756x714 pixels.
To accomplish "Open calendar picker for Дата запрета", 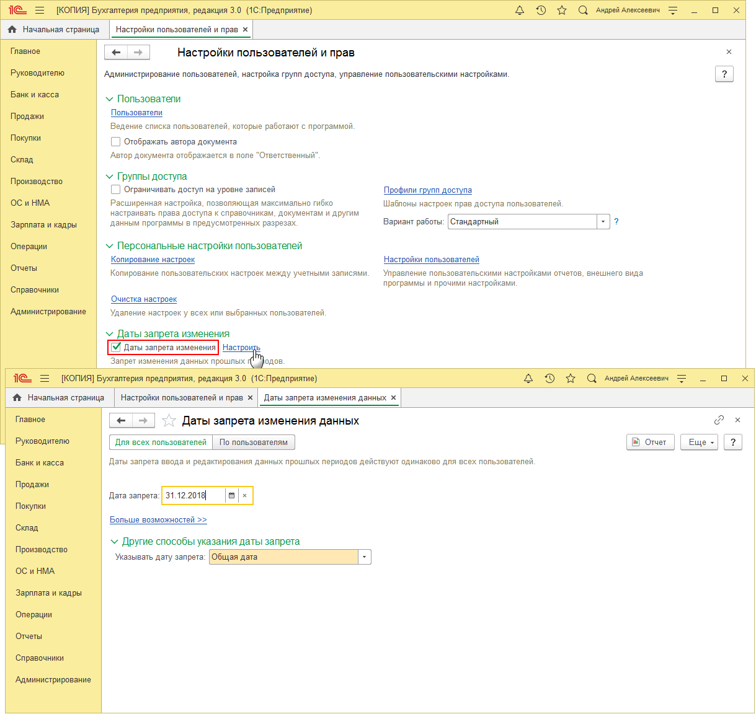I will point(232,496).
